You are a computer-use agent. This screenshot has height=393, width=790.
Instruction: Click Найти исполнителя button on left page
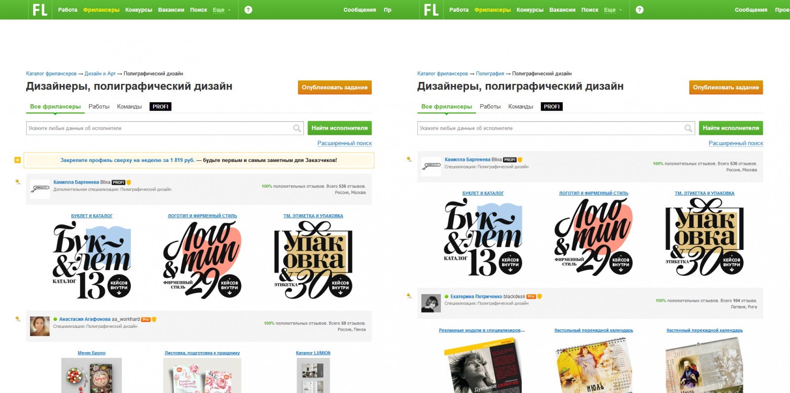[340, 128]
